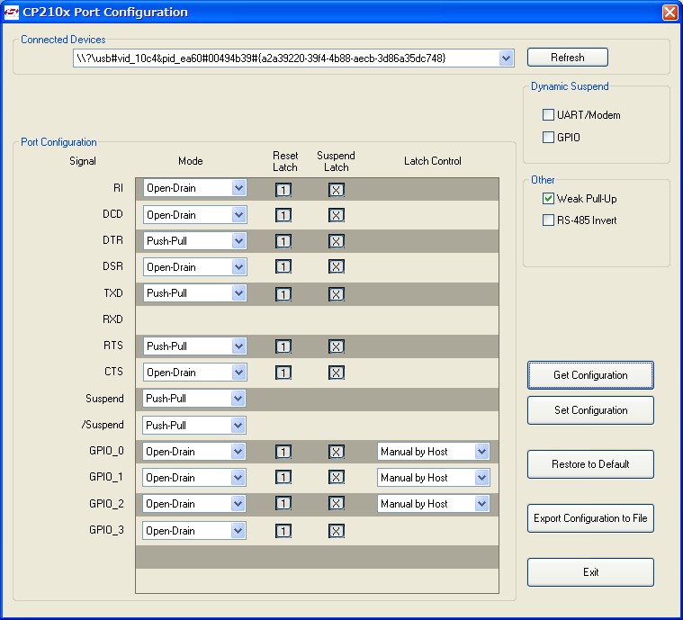Toggle the RTS suspend latch box
Viewport: 683px width, 620px height.
click(337, 346)
